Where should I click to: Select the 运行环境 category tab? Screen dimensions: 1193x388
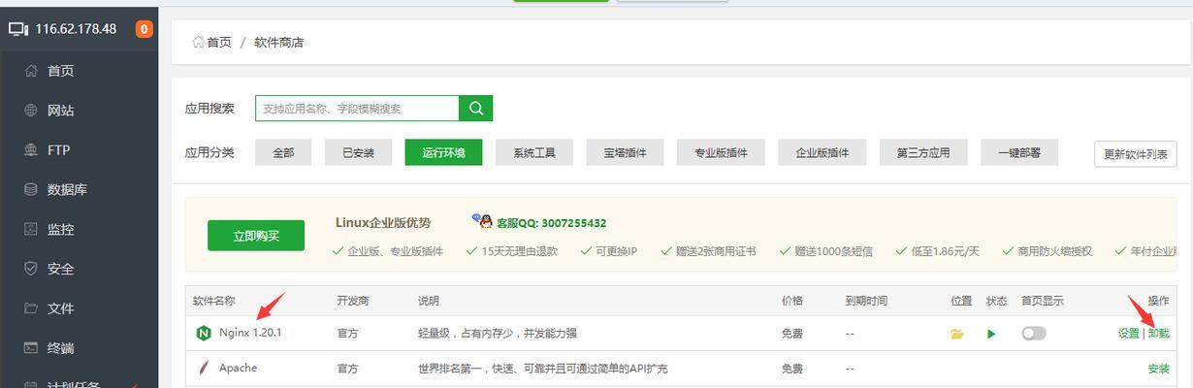pos(443,152)
